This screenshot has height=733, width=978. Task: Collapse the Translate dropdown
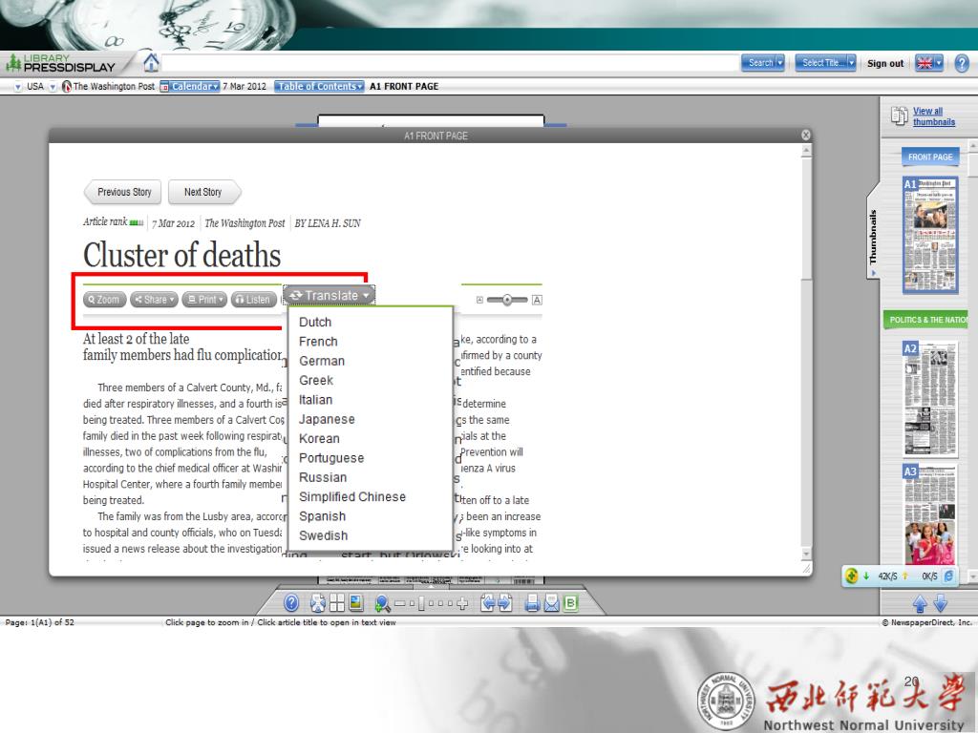click(x=330, y=296)
